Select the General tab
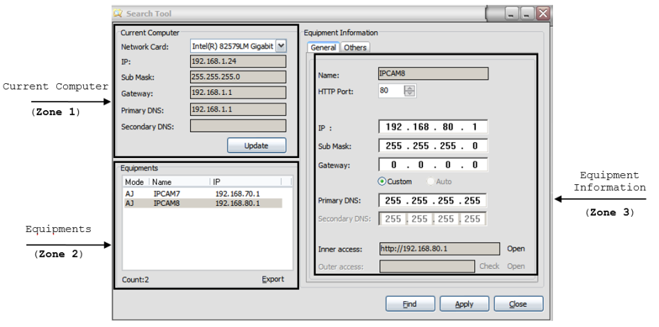This screenshot has width=659, height=327. [x=323, y=48]
